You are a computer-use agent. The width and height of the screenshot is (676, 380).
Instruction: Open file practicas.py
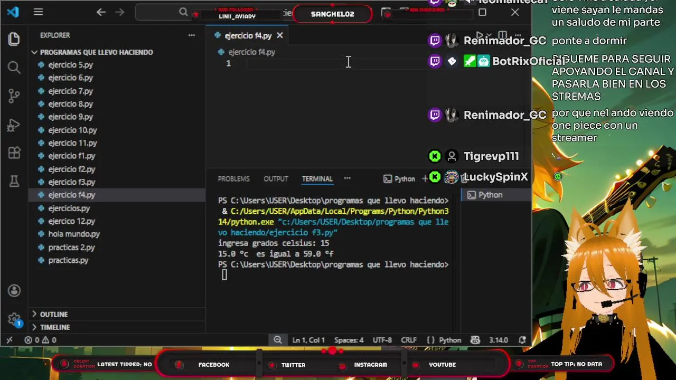pos(68,260)
